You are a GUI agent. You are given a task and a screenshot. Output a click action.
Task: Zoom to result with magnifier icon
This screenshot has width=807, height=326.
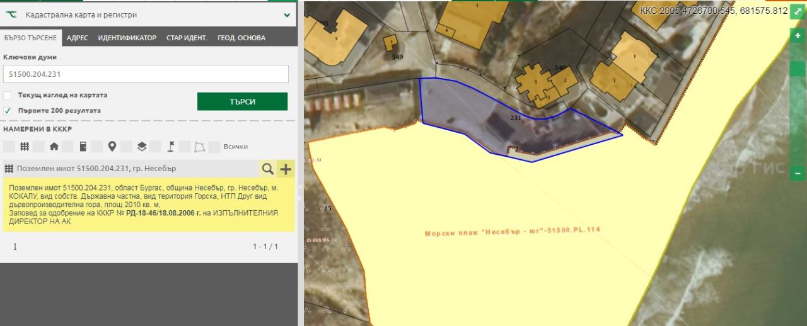tap(268, 169)
